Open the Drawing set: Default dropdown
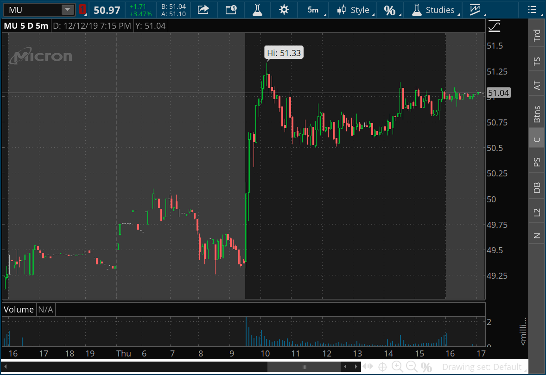 [484, 367]
